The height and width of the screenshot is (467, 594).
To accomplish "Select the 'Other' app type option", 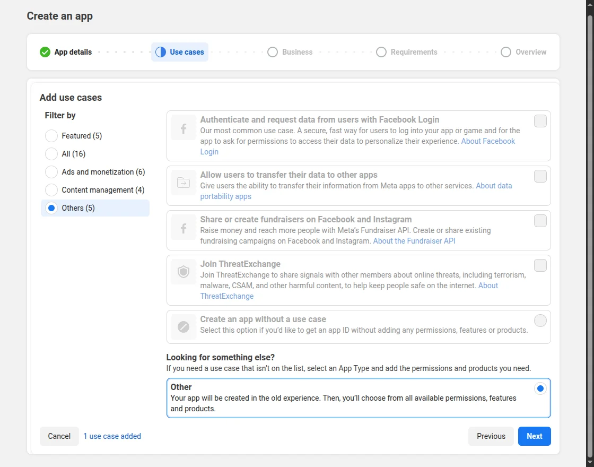I will (x=540, y=388).
